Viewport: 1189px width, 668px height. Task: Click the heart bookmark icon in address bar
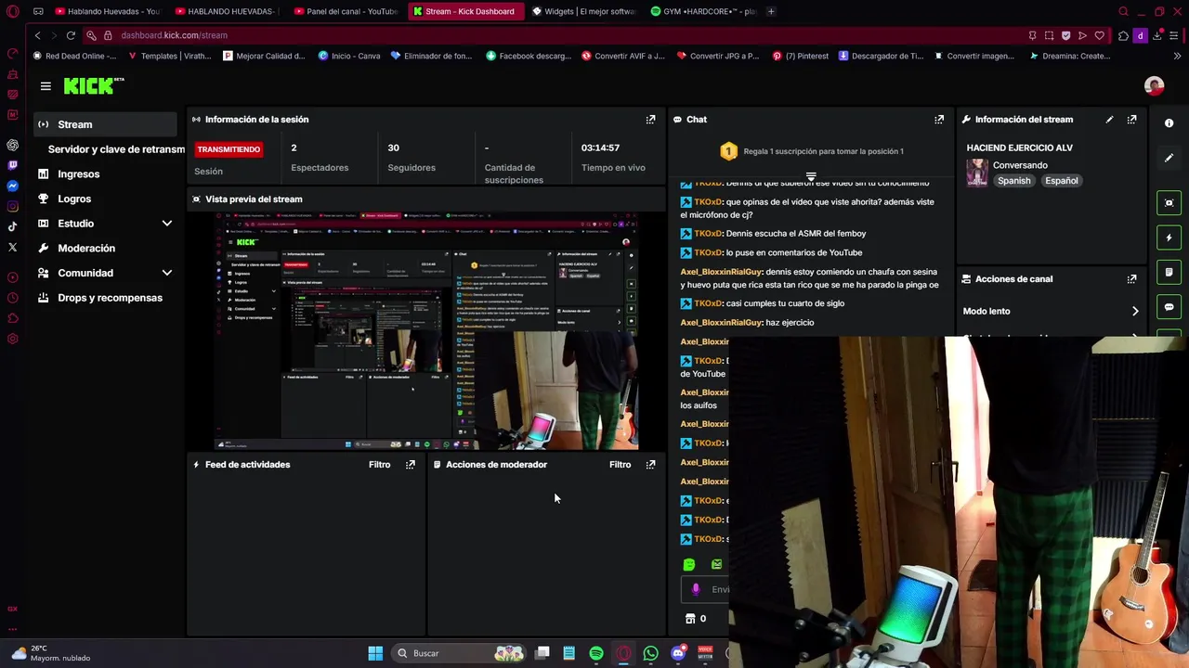coord(1099,35)
